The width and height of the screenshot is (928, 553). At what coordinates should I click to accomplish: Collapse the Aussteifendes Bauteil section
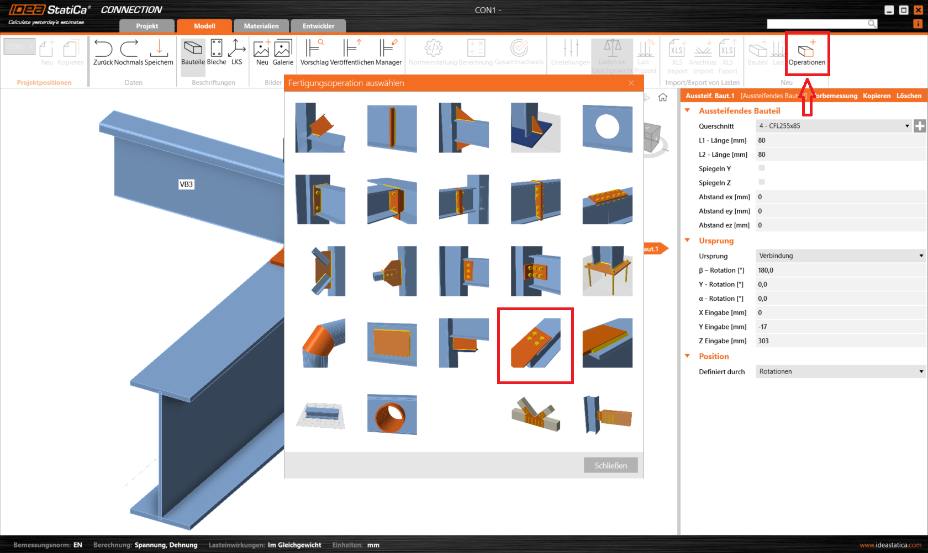click(688, 110)
